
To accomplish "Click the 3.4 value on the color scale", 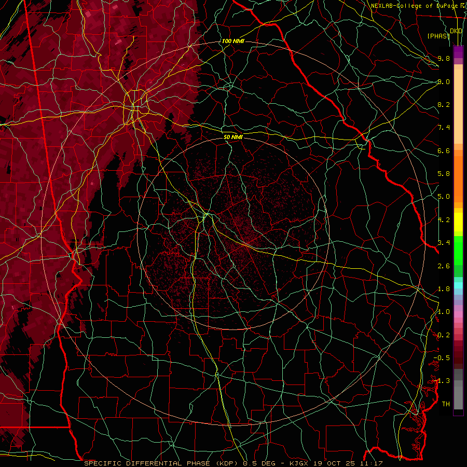I will [444, 243].
